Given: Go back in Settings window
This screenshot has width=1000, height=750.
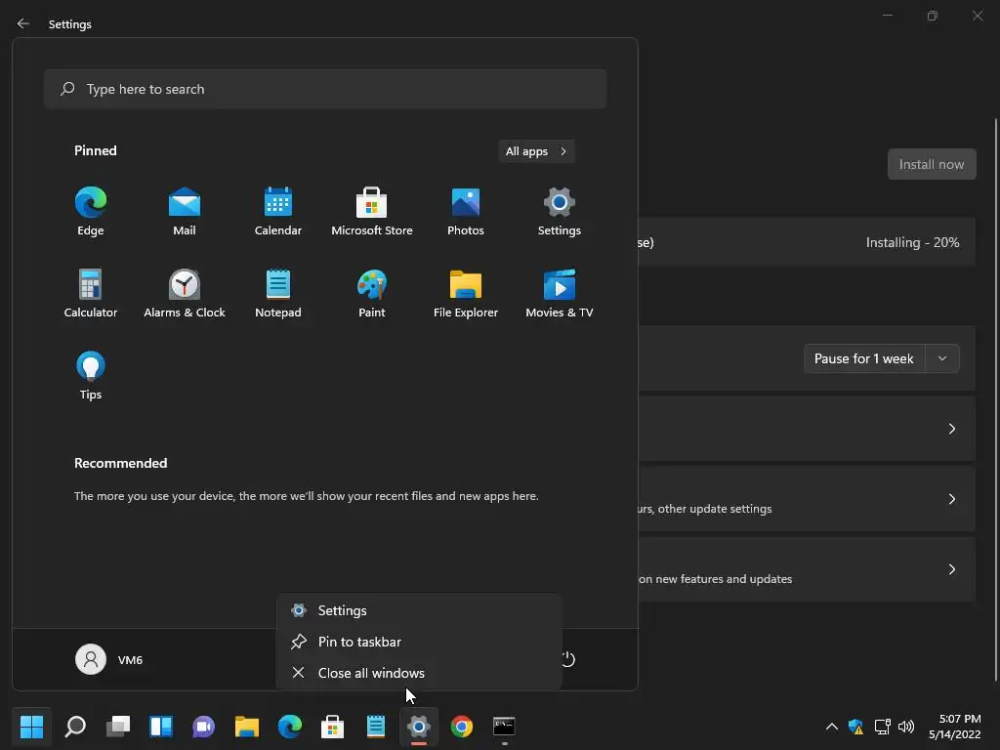Looking at the screenshot, I should coord(23,23).
